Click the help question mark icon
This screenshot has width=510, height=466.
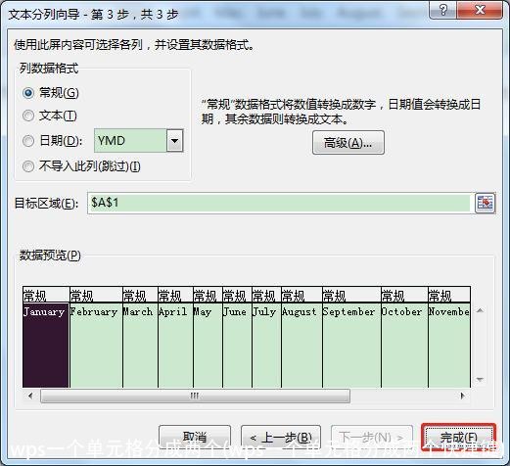443,10
